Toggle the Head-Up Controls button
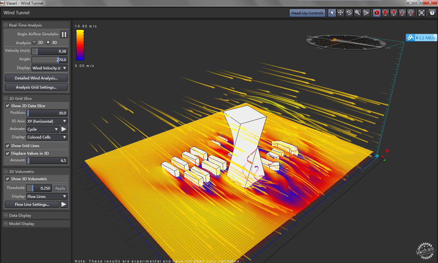Screen dimensions: 438x263 coord(307,13)
